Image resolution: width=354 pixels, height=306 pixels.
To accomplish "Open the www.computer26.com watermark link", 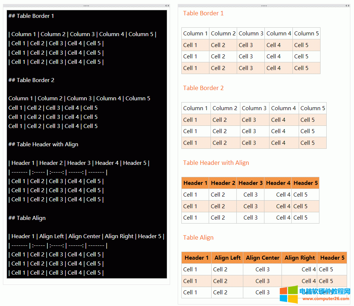I will (324, 298).
